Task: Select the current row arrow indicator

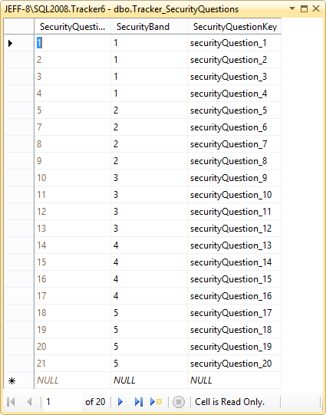Action: point(11,43)
